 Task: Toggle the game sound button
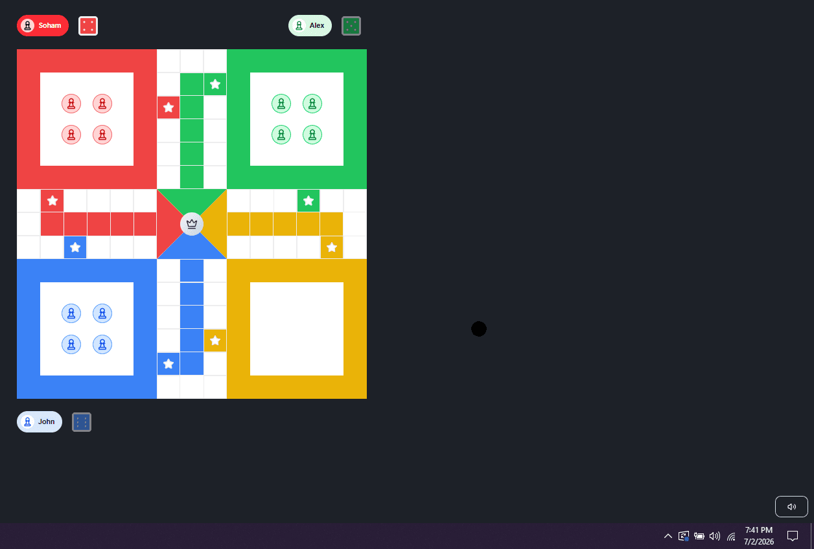[x=791, y=507]
